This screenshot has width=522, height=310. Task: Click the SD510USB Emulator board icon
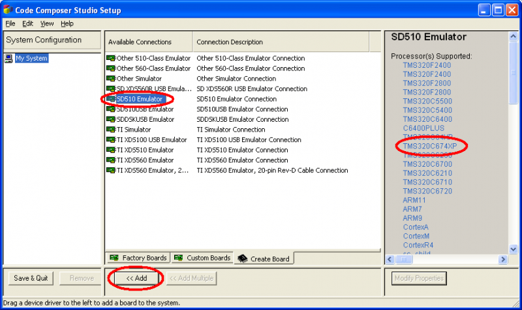point(110,109)
